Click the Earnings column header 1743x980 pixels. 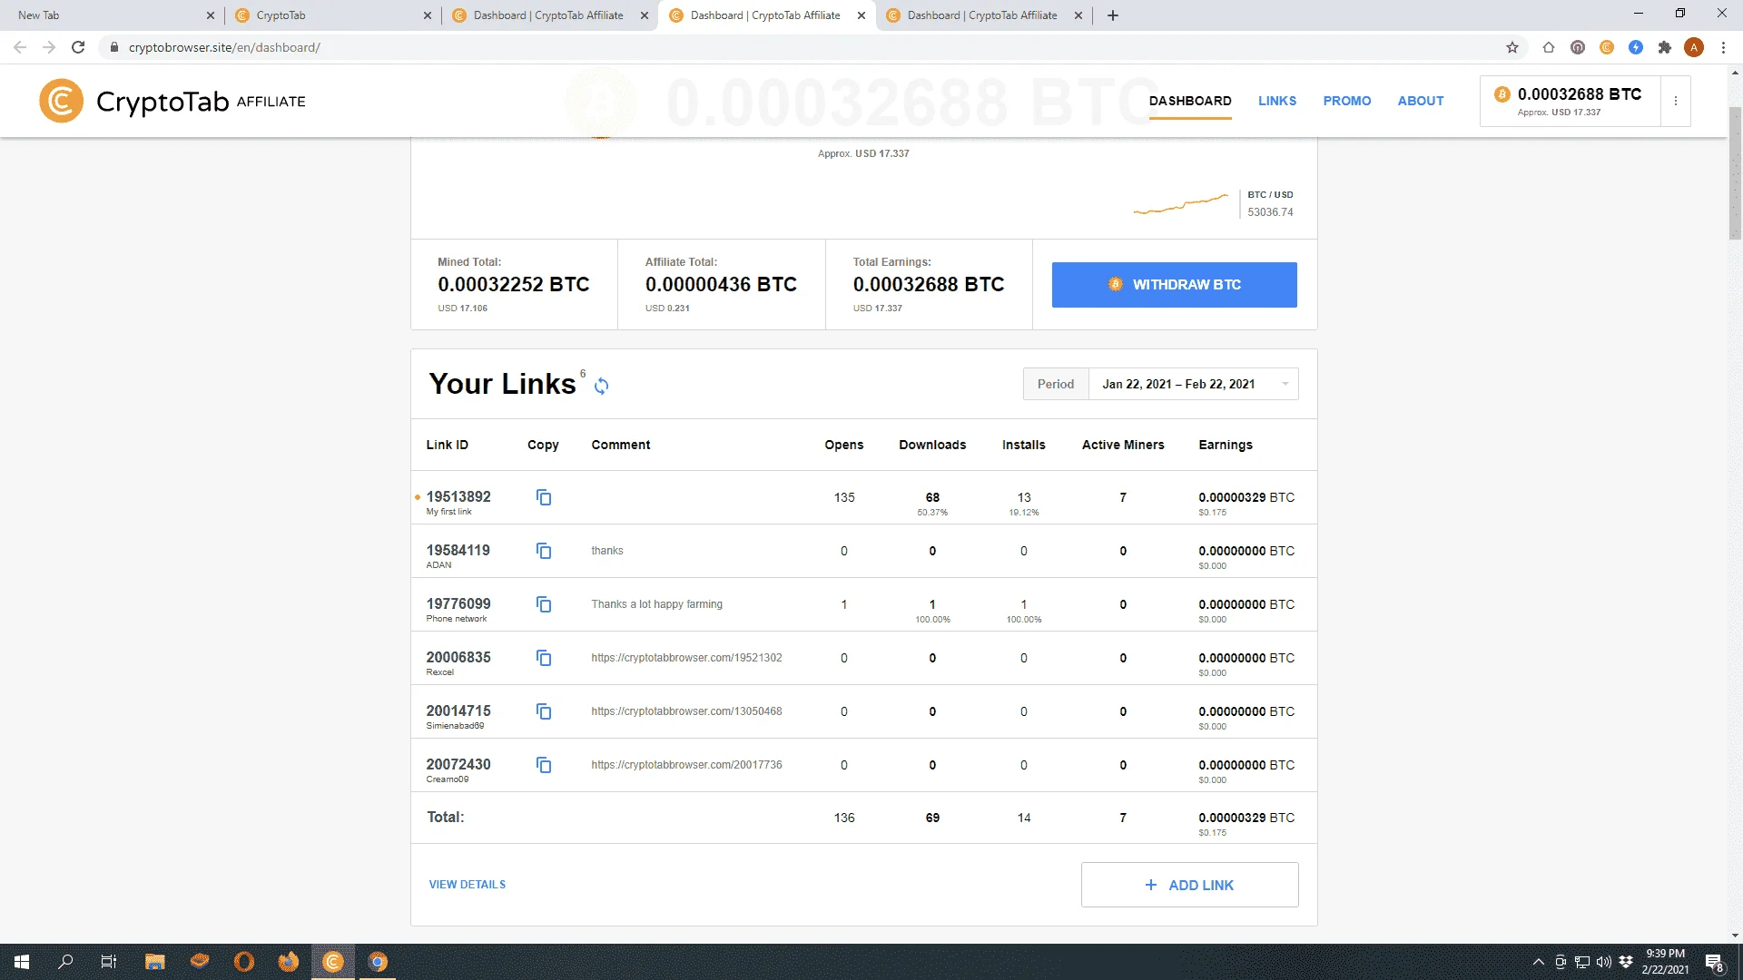(x=1226, y=445)
